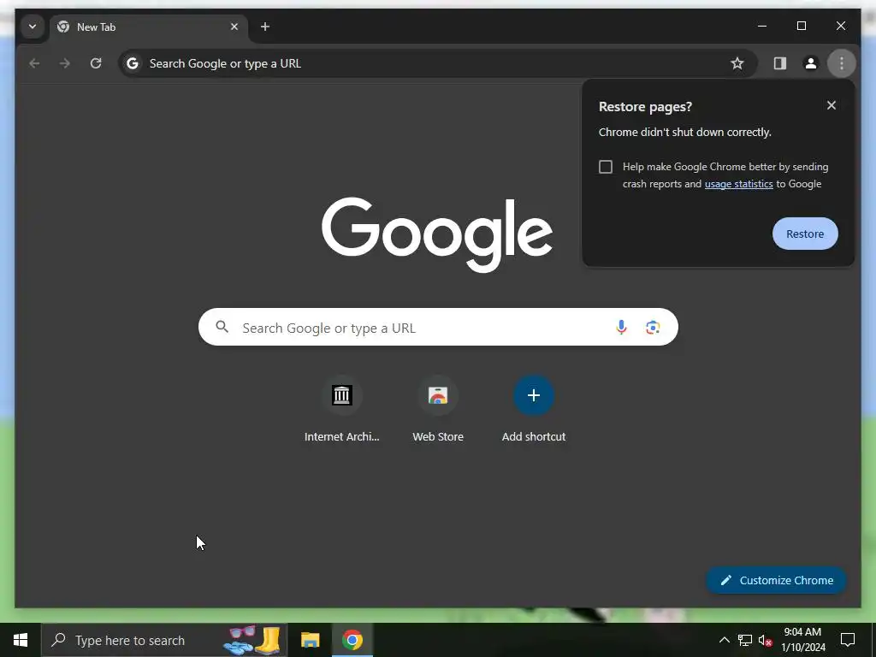The width and height of the screenshot is (876, 657).
Task: Click the Add shortcut plus button
Action: click(534, 396)
